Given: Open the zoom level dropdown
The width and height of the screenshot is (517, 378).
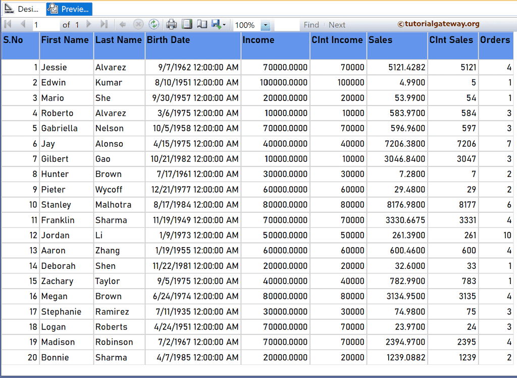Looking at the screenshot, I should pyautogui.click(x=266, y=25).
